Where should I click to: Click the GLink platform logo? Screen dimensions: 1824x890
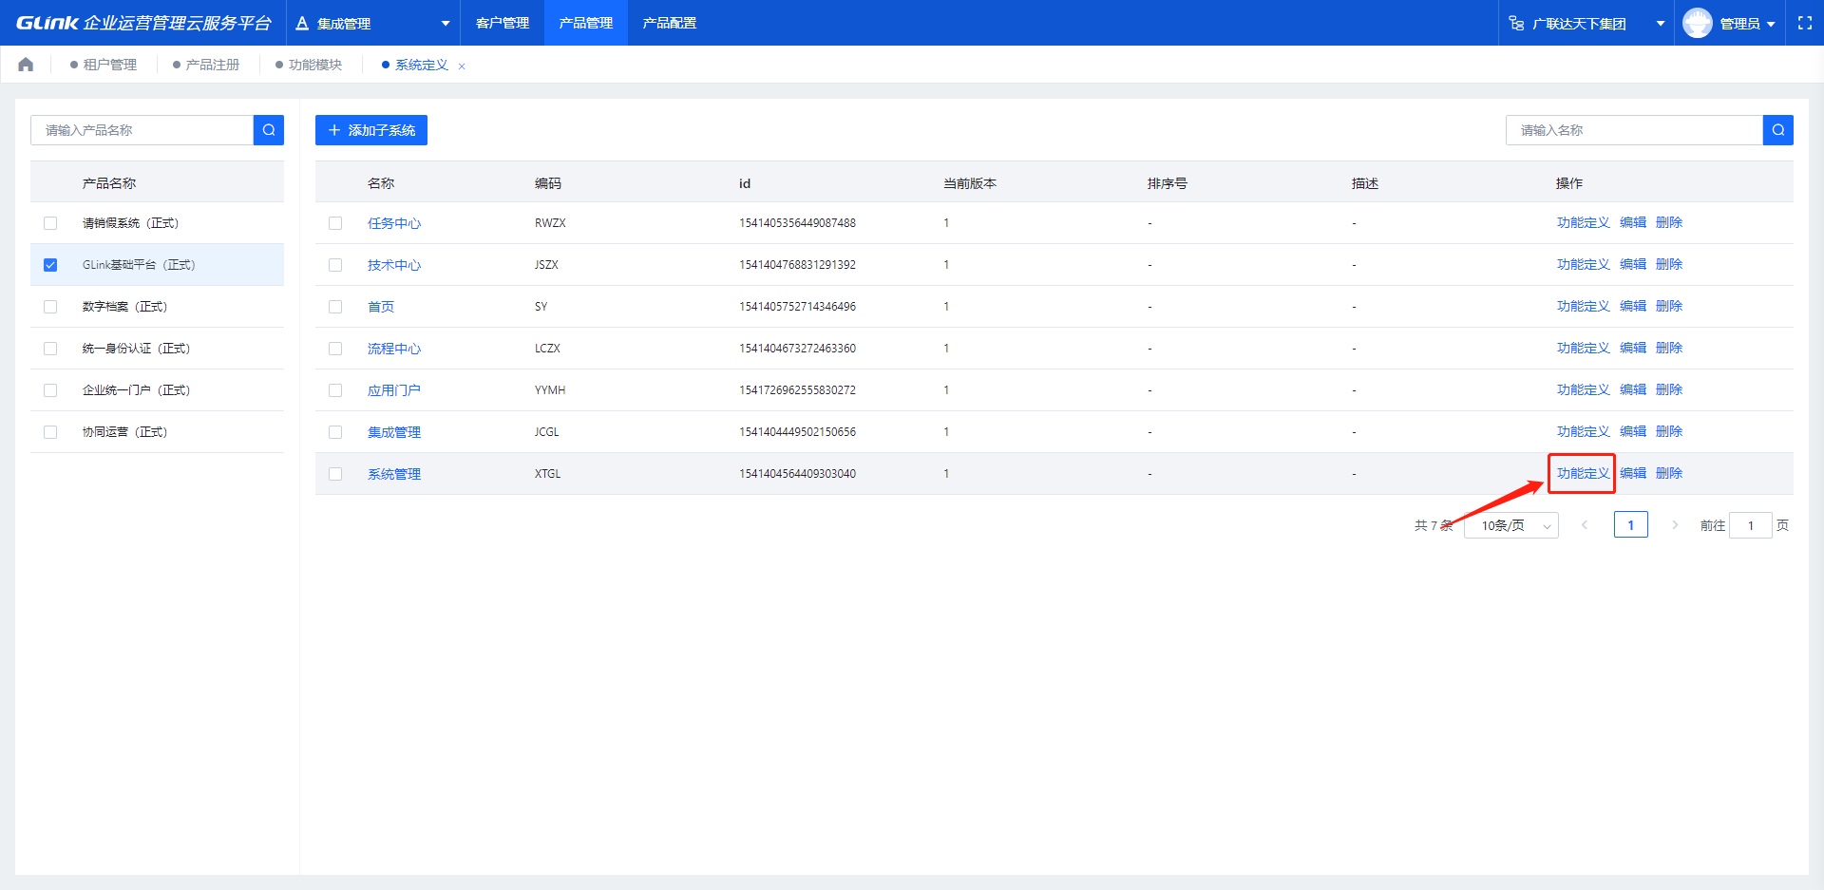pyautogui.click(x=143, y=23)
